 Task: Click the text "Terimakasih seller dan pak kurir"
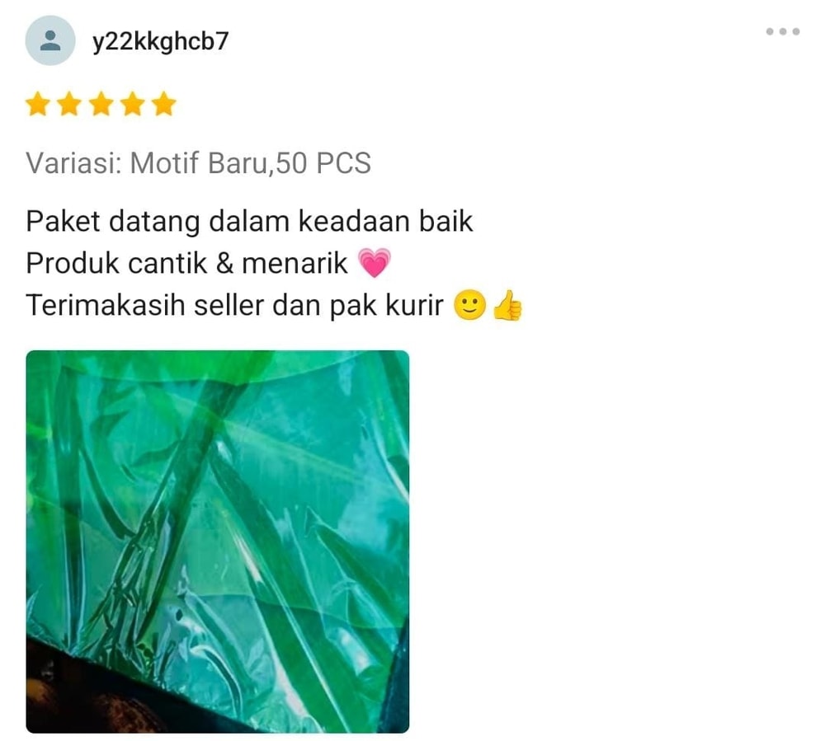(234, 305)
